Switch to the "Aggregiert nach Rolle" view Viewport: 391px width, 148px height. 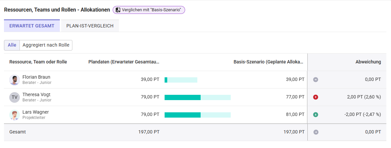[x=46, y=45]
